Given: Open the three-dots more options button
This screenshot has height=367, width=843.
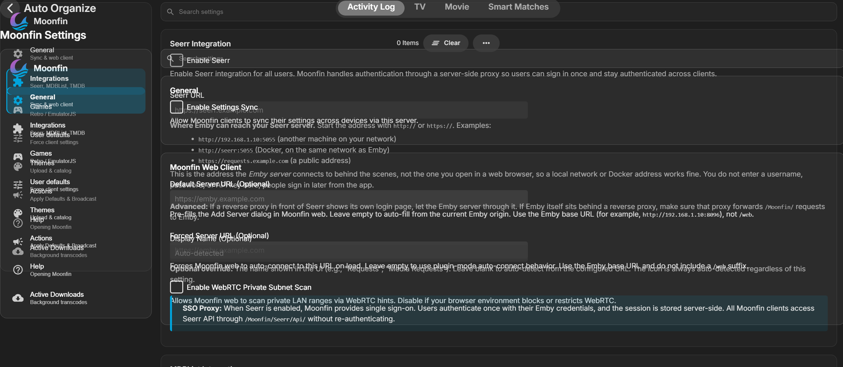Looking at the screenshot, I should (x=486, y=43).
